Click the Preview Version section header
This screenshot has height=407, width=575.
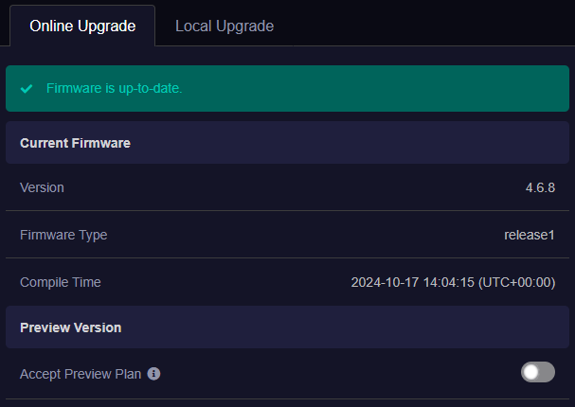[287, 327]
